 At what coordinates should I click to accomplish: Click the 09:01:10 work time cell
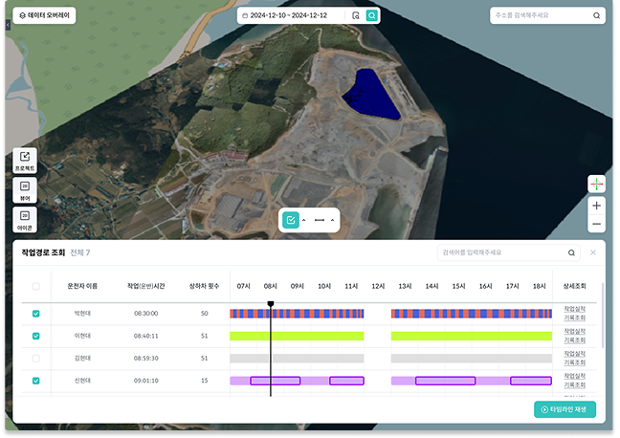click(x=145, y=381)
